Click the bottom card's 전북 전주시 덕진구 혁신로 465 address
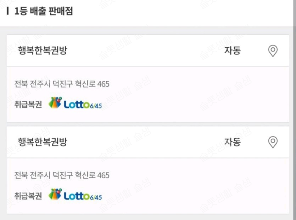This screenshot has width=296, height=220. tap(62, 175)
